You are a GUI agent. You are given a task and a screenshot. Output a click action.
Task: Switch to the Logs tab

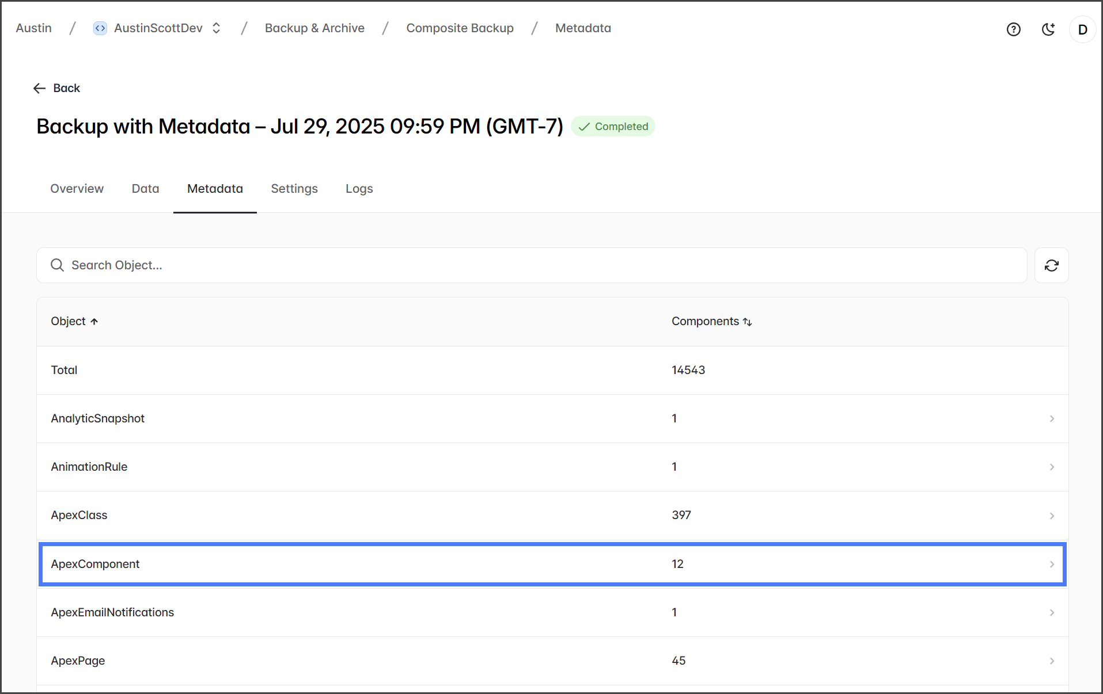[359, 189]
